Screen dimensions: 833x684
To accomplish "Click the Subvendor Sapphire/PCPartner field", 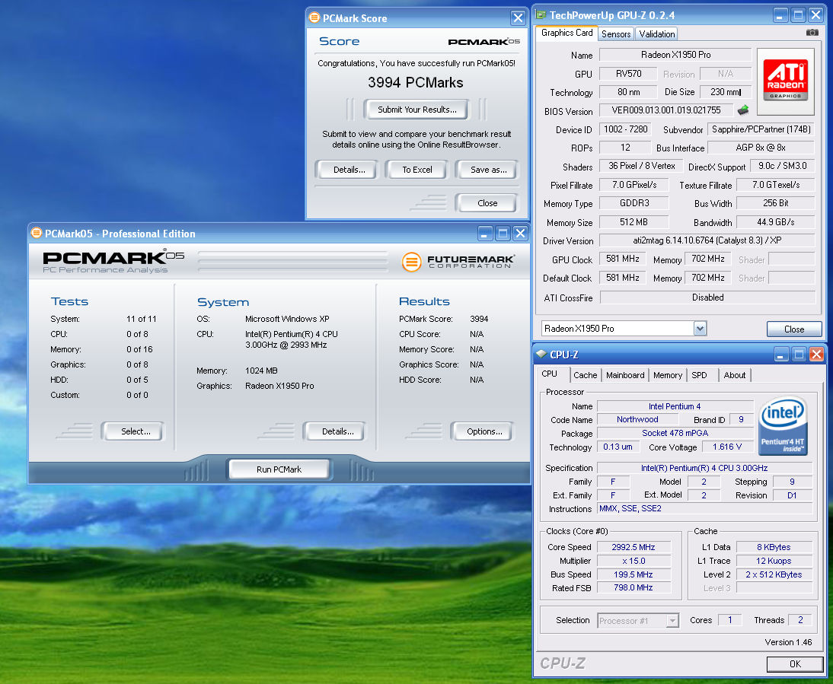I will 761,129.
